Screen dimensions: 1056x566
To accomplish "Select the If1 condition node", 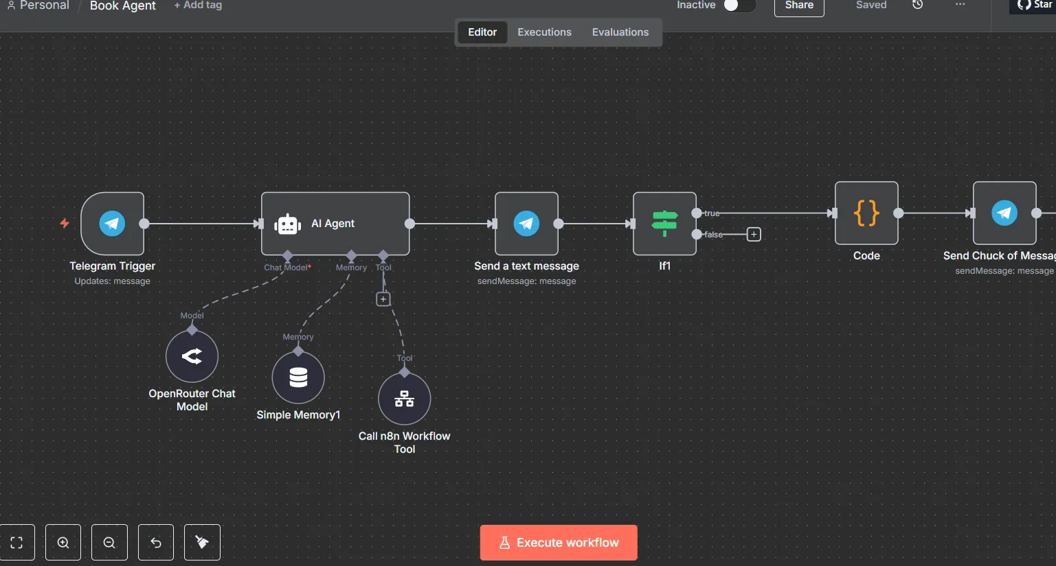I will tap(664, 224).
